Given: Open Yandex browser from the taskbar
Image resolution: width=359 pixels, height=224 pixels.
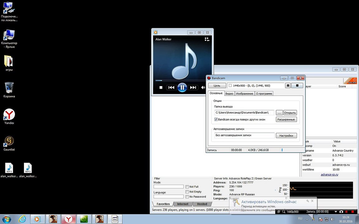Looking at the screenshot, I should [x=68, y=219].
